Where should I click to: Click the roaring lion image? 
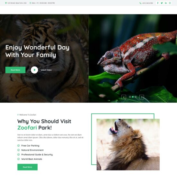[x=128, y=144]
